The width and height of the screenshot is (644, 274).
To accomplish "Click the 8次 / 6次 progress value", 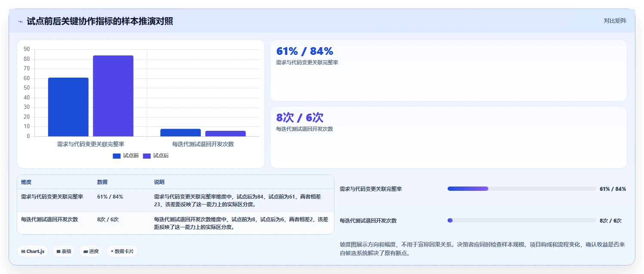I will (610, 220).
